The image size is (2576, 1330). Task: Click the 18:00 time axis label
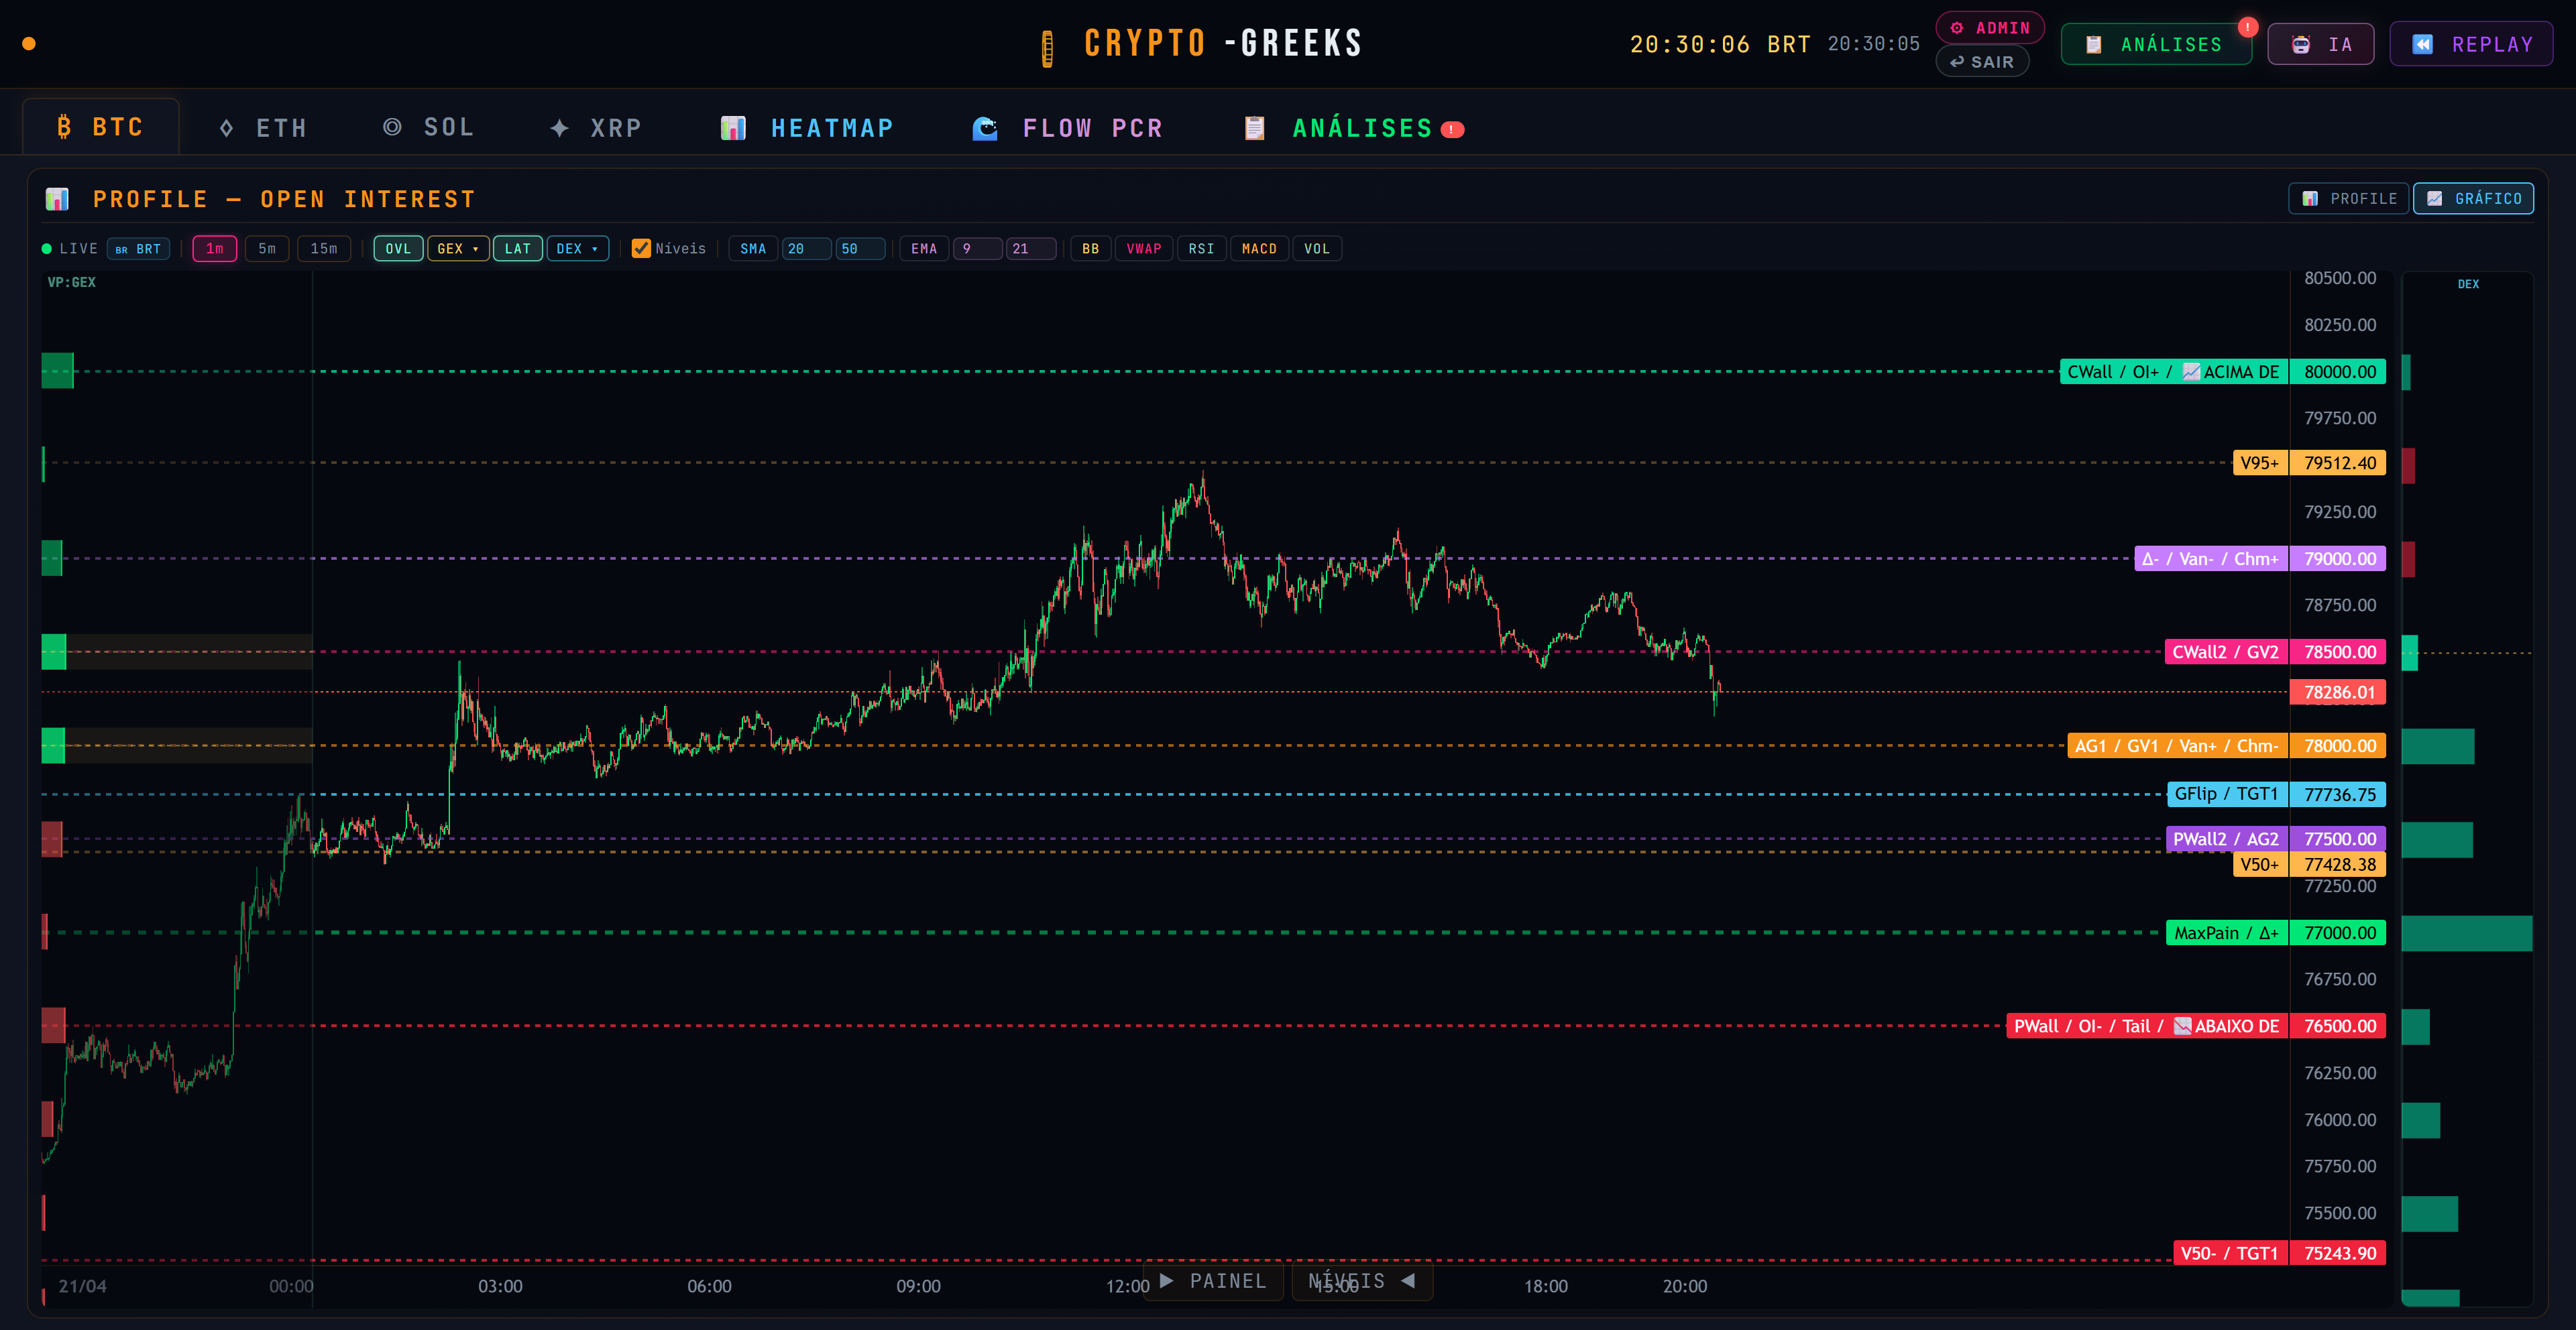pos(1545,1286)
